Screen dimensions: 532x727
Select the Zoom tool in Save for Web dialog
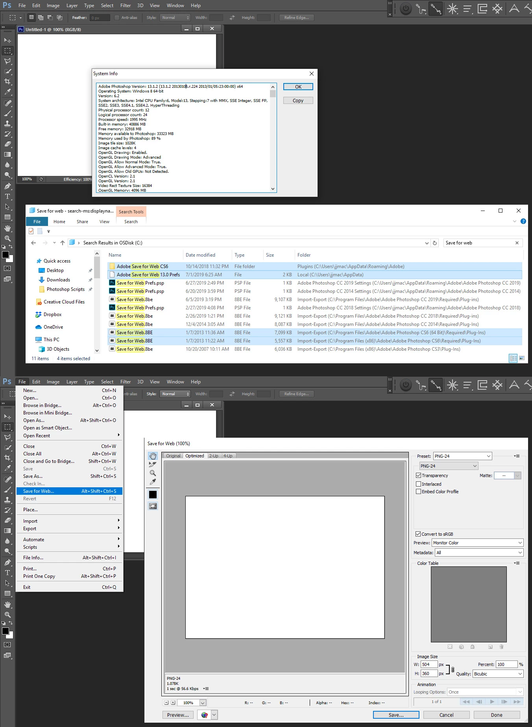(153, 473)
